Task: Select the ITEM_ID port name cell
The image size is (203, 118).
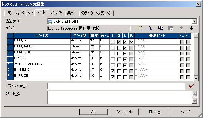Action: [x=42, y=42]
